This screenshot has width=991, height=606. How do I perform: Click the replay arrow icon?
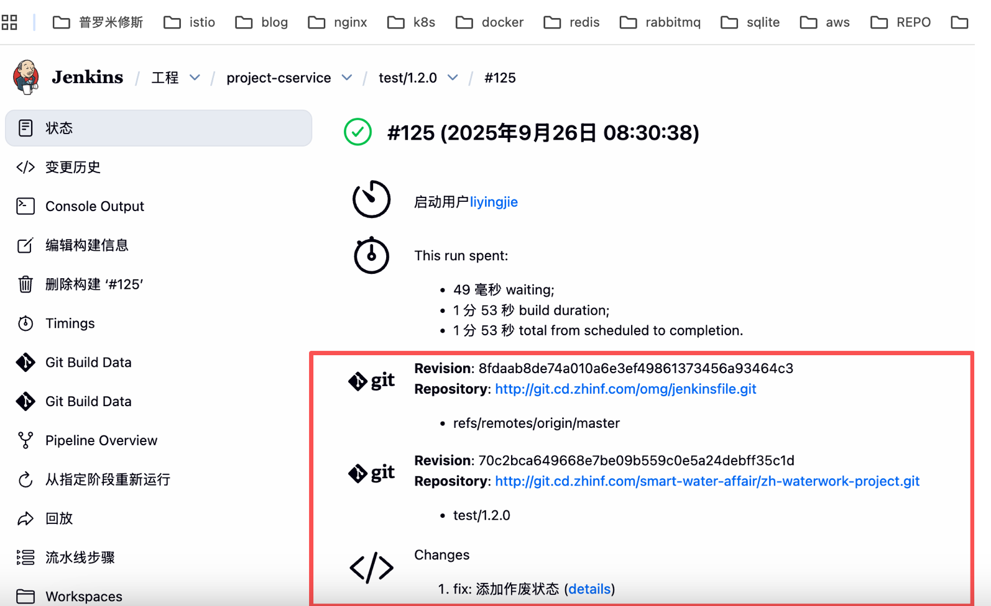pos(25,518)
